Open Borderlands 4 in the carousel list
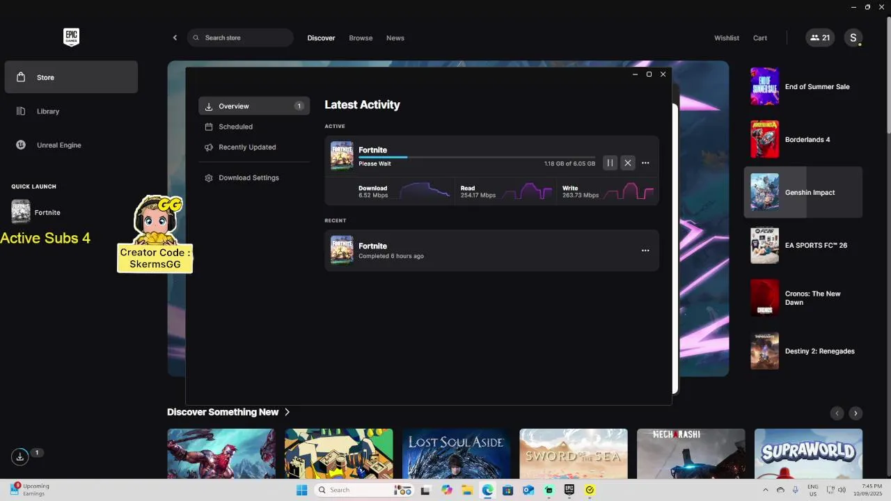Viewport: 891px width, 501px height. 803,139
